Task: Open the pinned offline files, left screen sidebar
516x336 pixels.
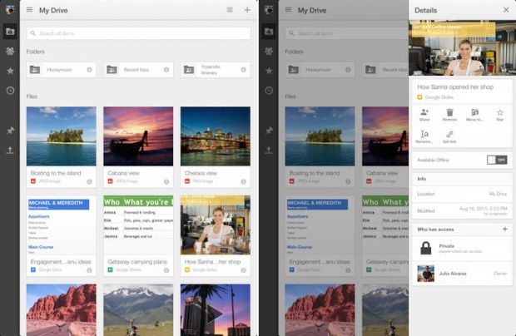Action: pyautogui.click(x=10, y=131)
